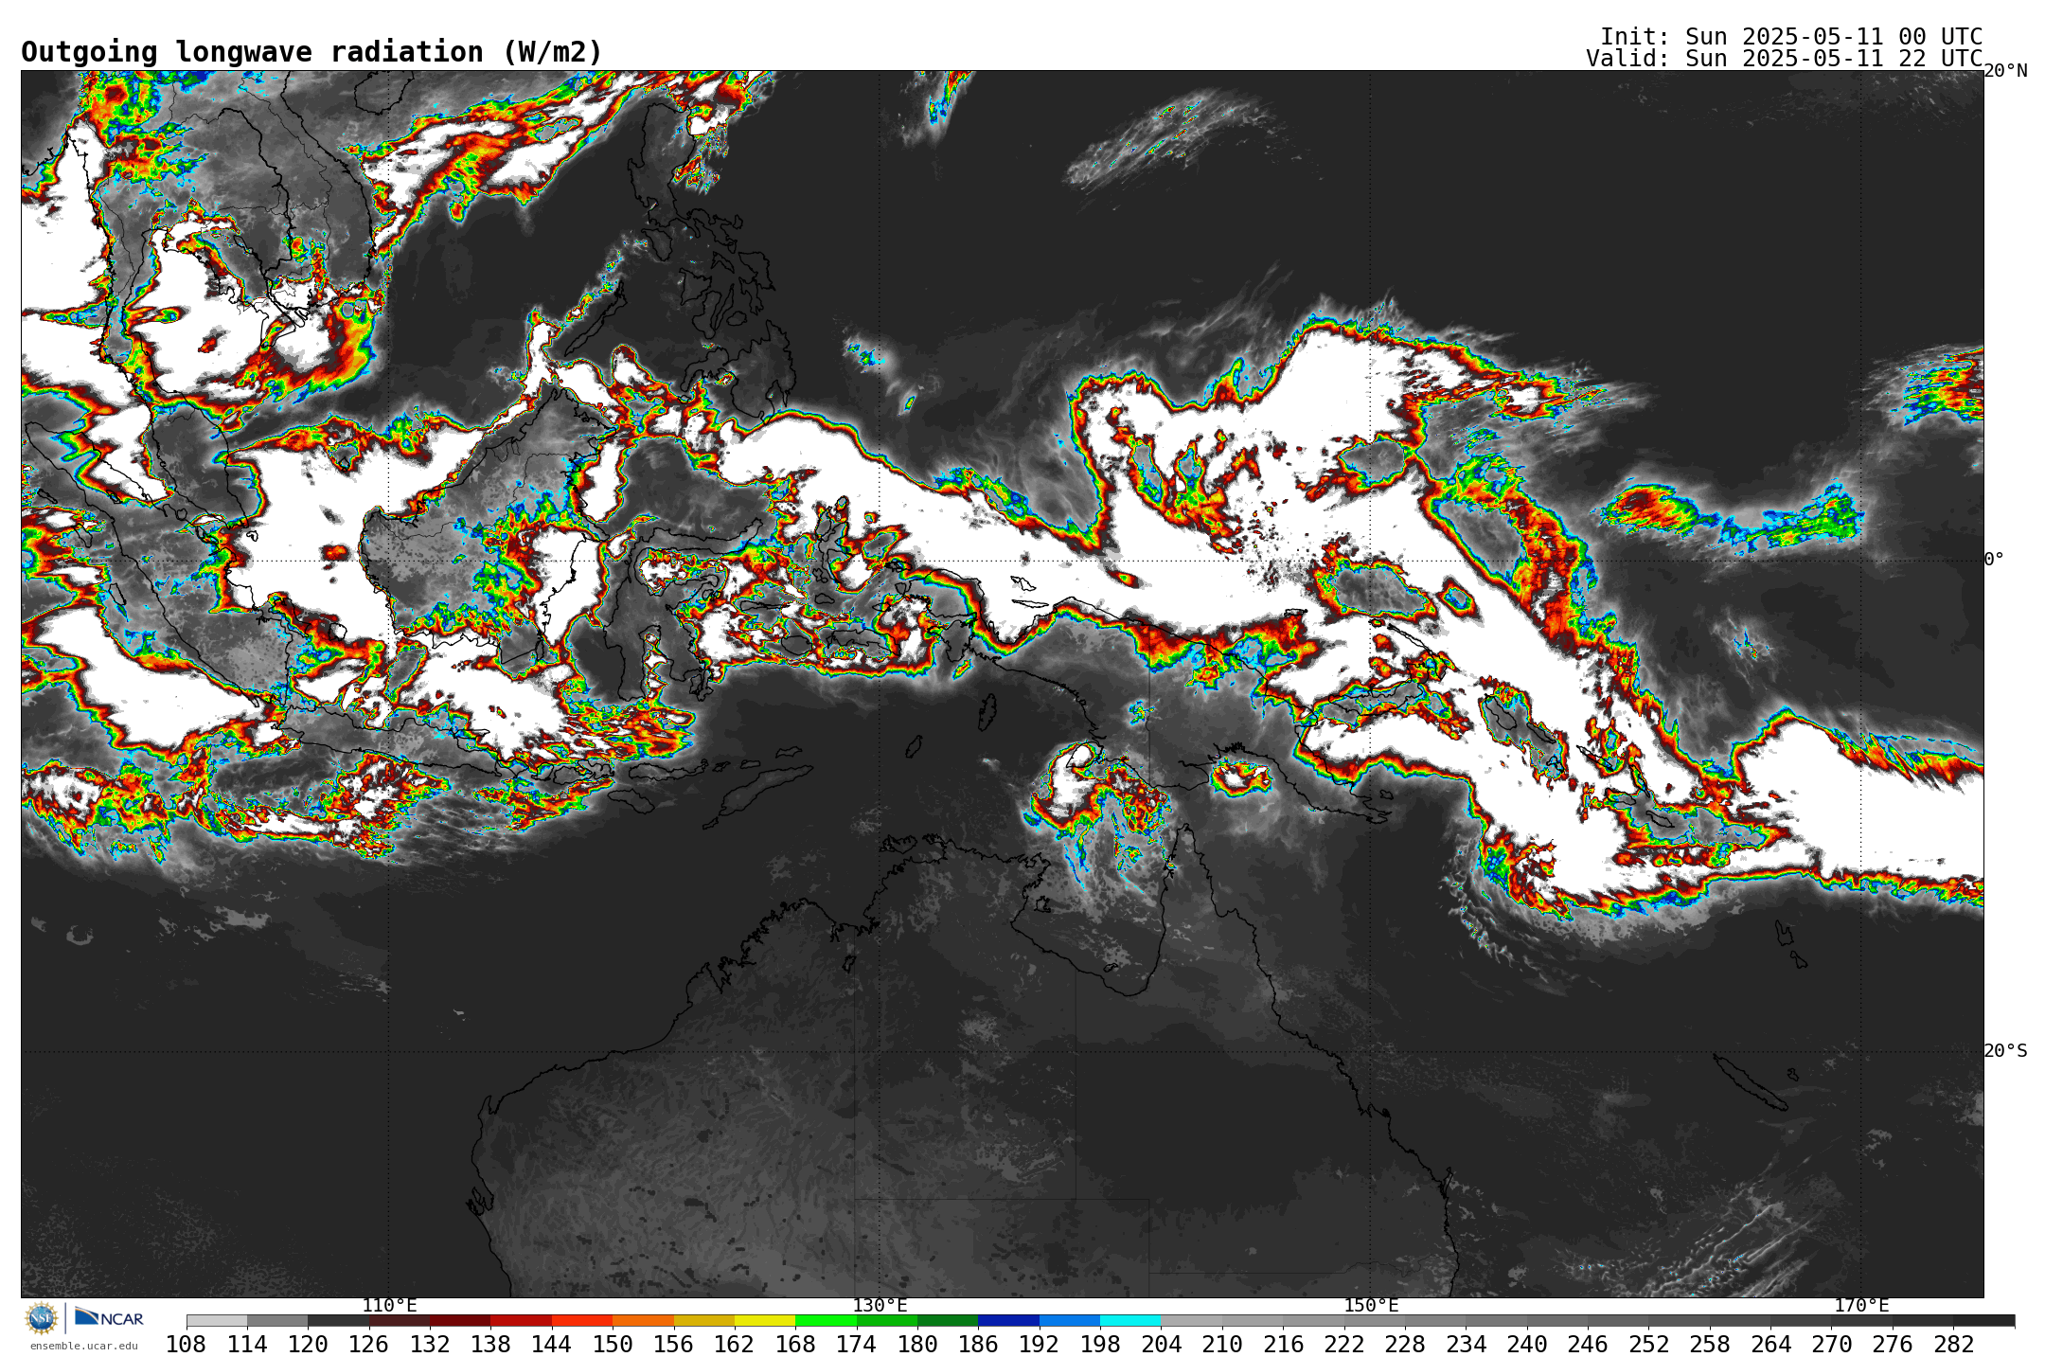Click the colorbar value label 120

[x=308, y=1345]
